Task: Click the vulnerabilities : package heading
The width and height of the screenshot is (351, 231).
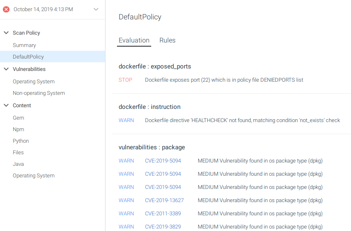Action: 152,147
